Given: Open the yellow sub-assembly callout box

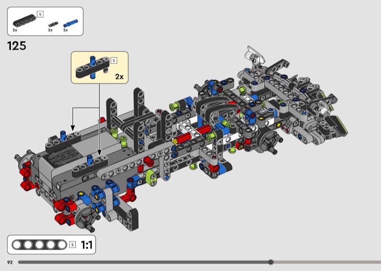Looking at the screenshot, I should 100,67.
